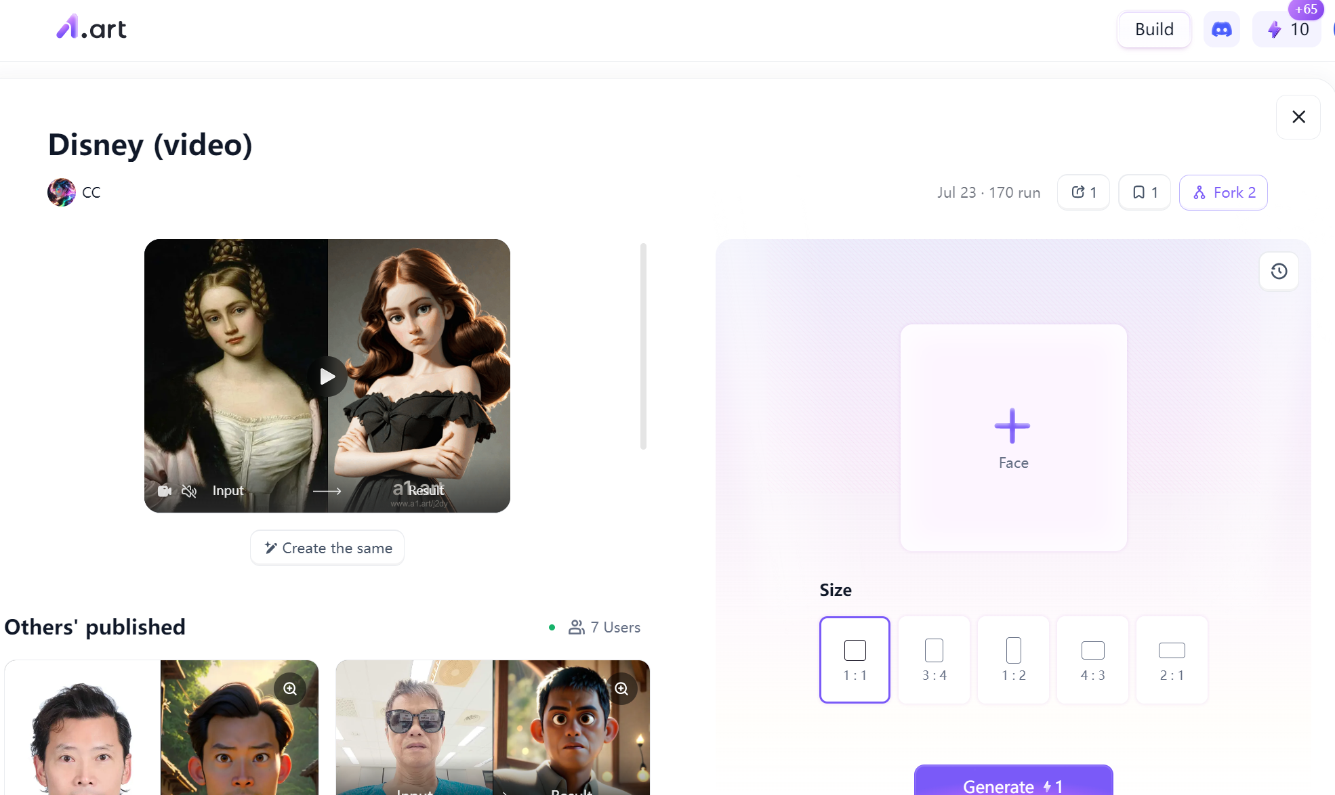Click the Size label
The width and height of the screenshot is (1335, 795).
[836, 590]
